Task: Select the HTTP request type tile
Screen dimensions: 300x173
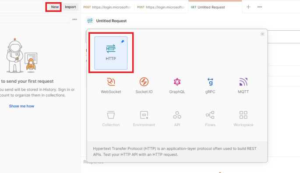Action: click(111, 53)
